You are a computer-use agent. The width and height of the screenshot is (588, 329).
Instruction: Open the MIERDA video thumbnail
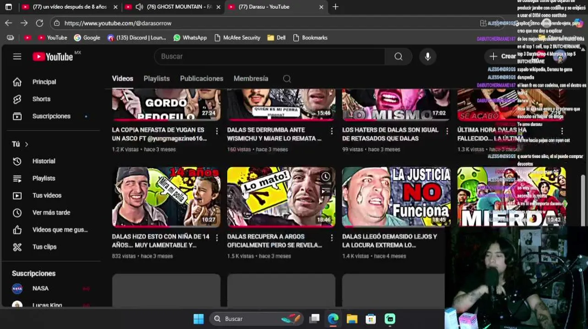coord(511,197)
